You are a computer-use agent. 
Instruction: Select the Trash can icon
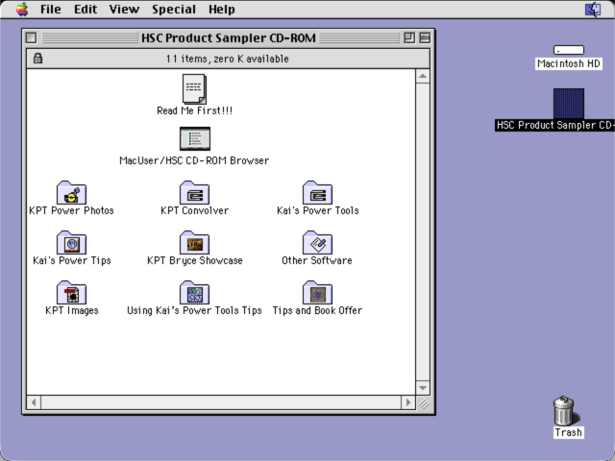(x=564, y=410)
